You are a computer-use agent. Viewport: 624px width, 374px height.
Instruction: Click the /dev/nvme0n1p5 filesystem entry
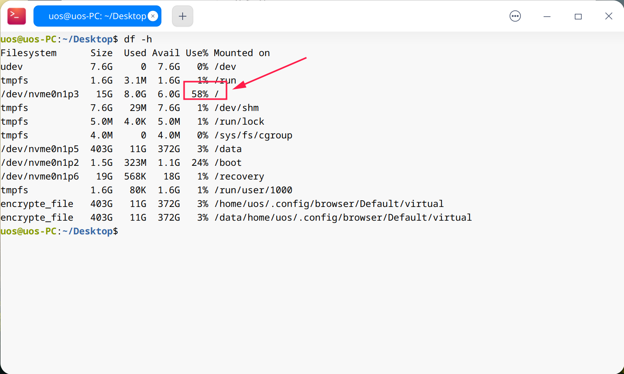tap(40, 149)
